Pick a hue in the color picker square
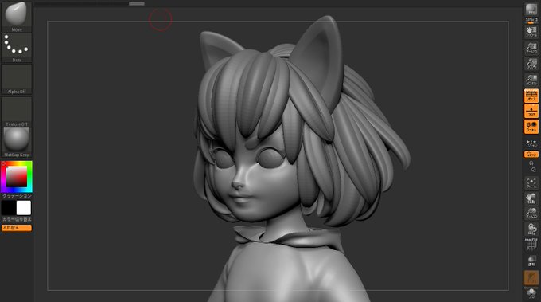 [x=16, y=177]
